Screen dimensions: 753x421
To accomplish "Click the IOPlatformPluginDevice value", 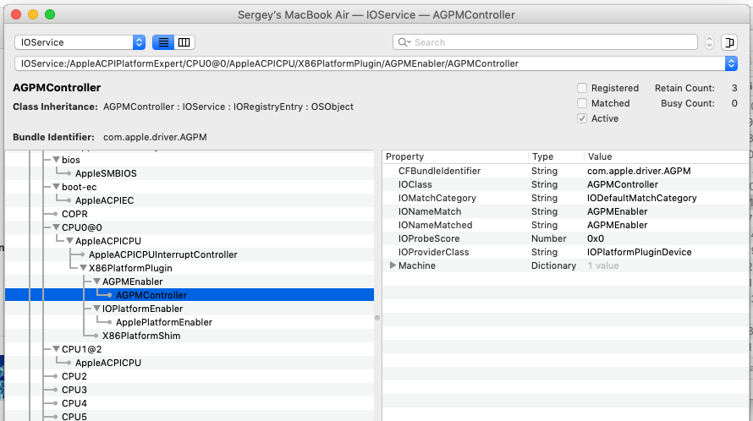I will click(639, 252).
